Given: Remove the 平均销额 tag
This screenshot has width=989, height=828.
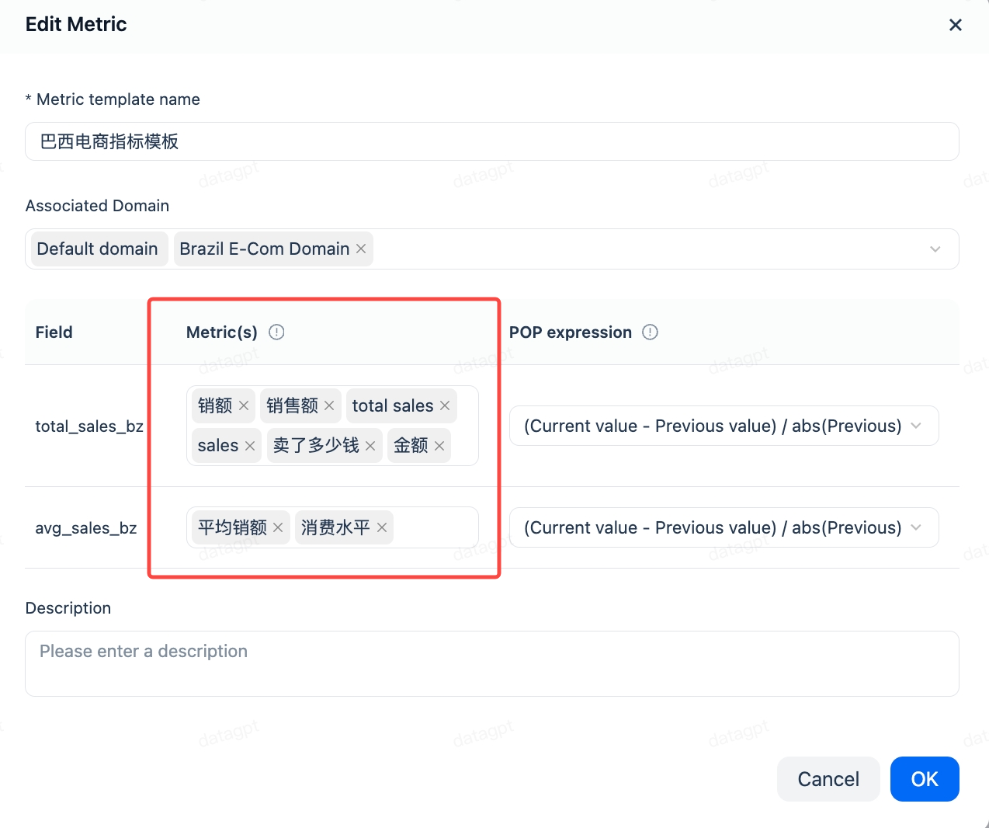Looking at the screenshot, I should coord(278,528).
